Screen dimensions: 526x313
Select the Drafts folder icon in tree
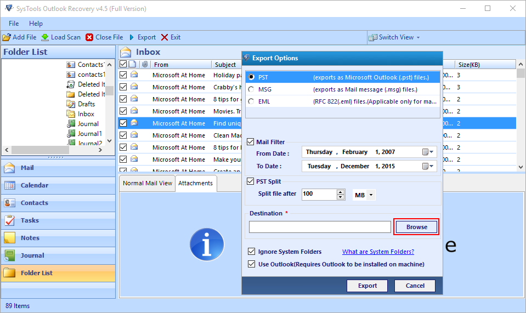[71, 104]
